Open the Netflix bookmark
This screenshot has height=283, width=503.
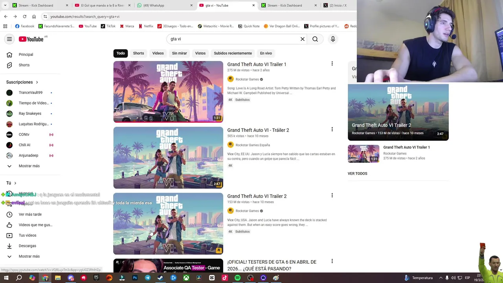point(145,26)
